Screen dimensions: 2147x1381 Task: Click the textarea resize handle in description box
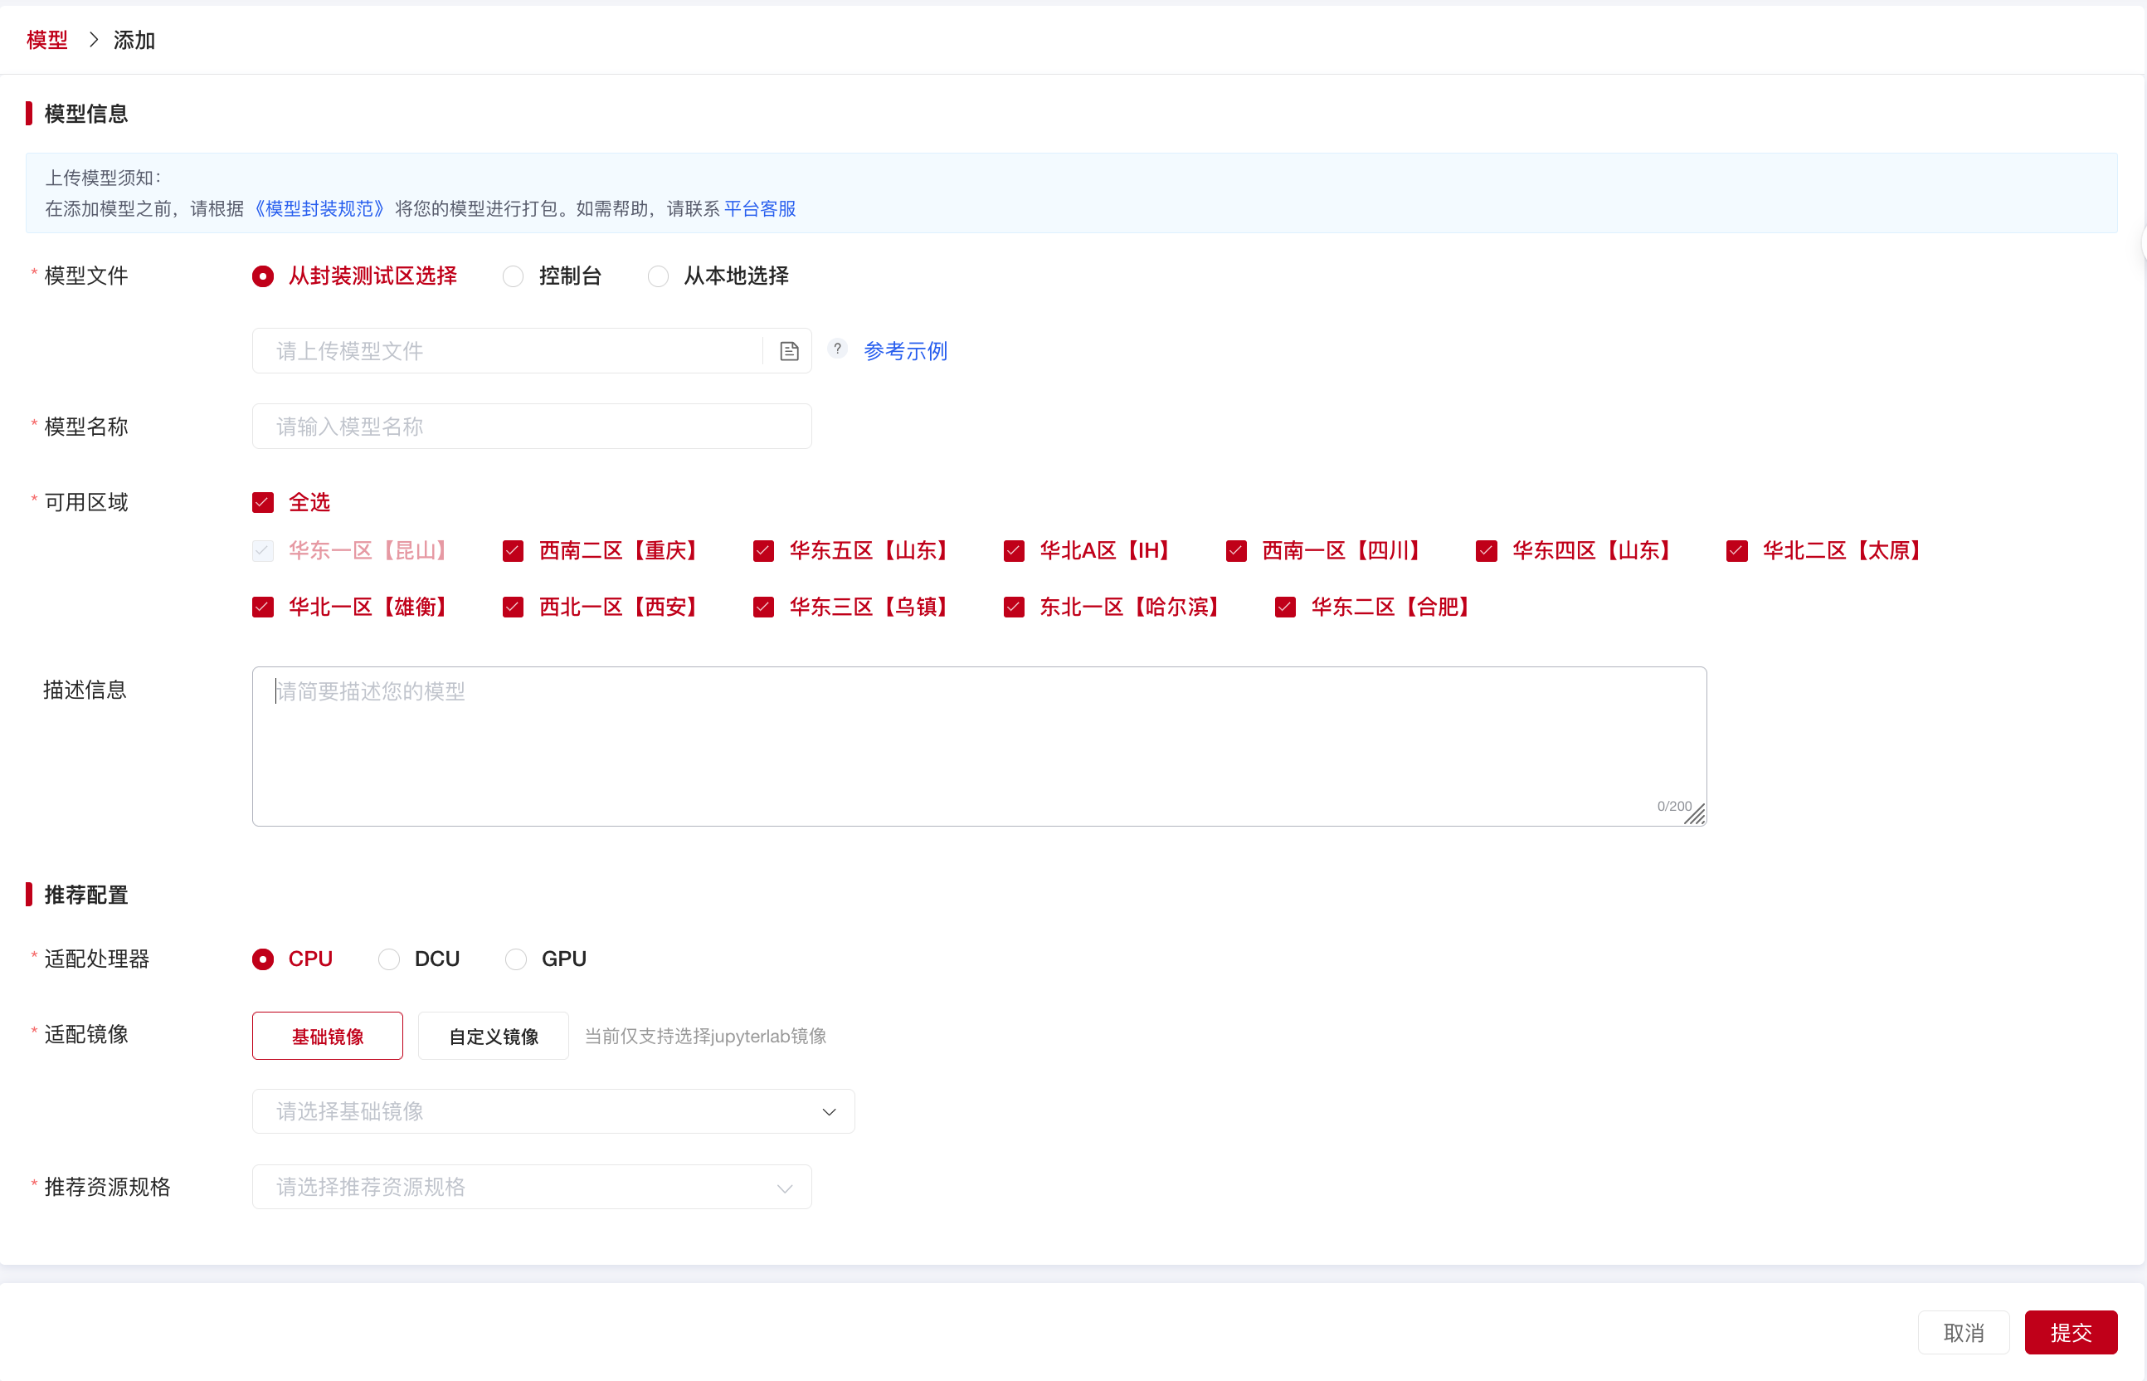tap(1694, 815)
